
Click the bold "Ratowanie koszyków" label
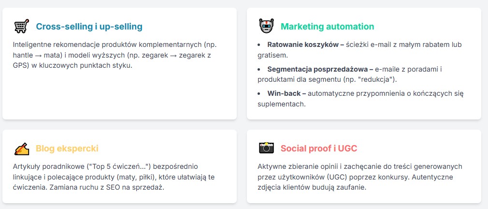coord(305,45)
